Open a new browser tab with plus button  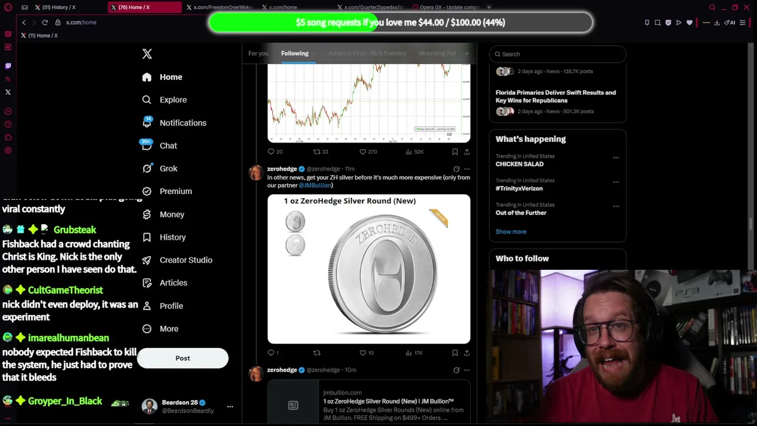pos(489,7)
